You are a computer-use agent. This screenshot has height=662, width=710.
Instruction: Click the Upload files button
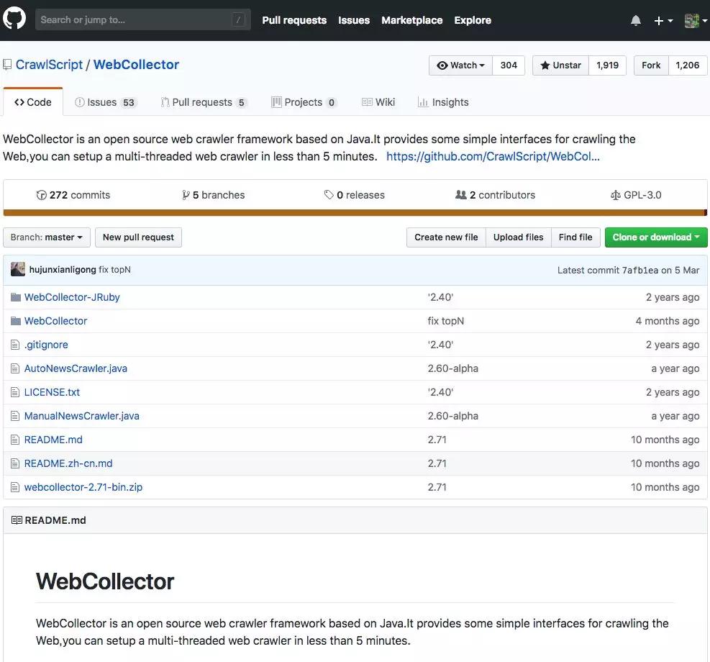coord(518,237)
